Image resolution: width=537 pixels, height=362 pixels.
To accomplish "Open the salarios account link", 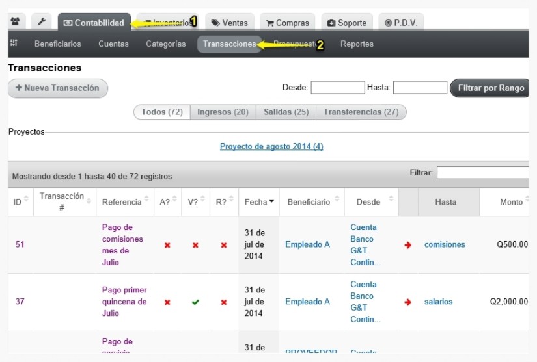I will pyautogui.click(x=438, y=302).
